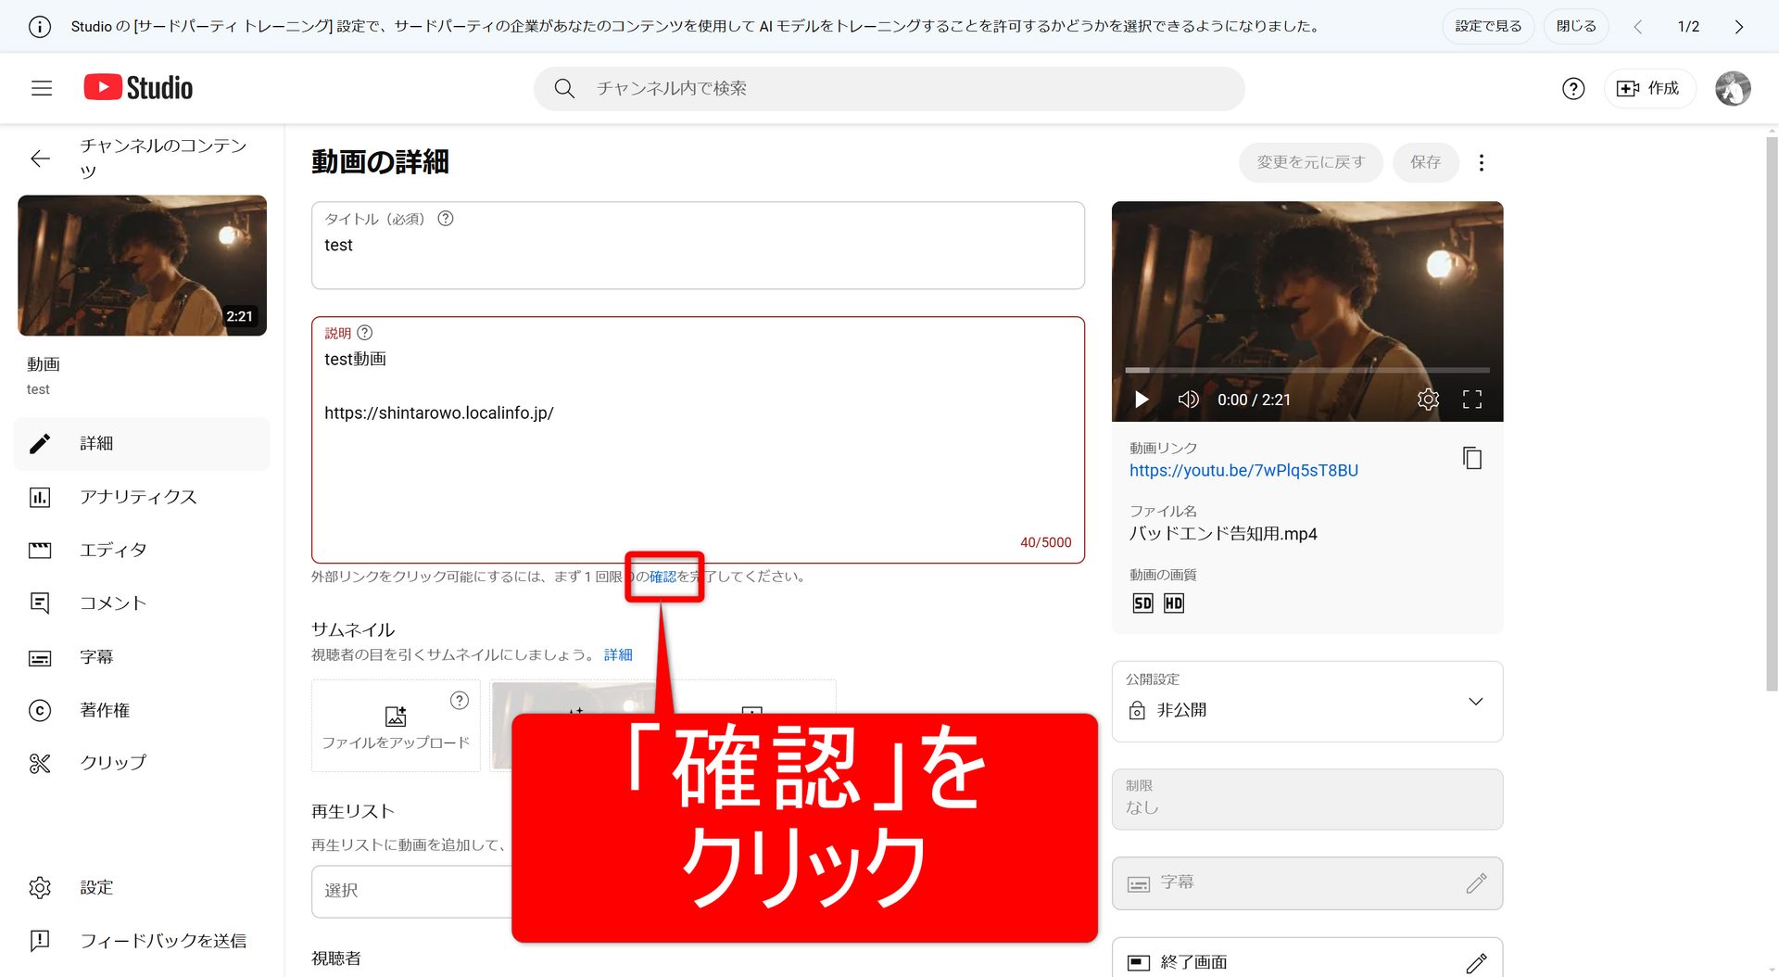This screenshot has width=1779, height=977.
Task: Open the three-dot more options menu
Action: pos(1482,163)
